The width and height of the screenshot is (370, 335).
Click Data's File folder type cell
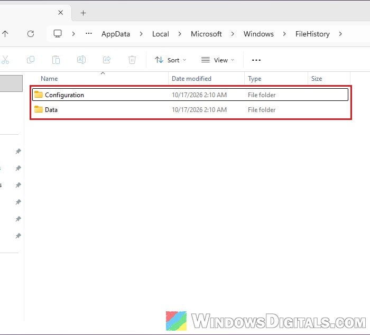262,110
